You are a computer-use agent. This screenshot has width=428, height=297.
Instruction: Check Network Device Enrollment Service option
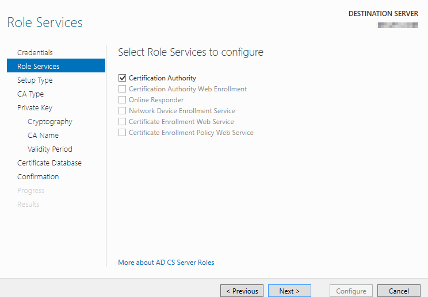click(x=122, y=111)
